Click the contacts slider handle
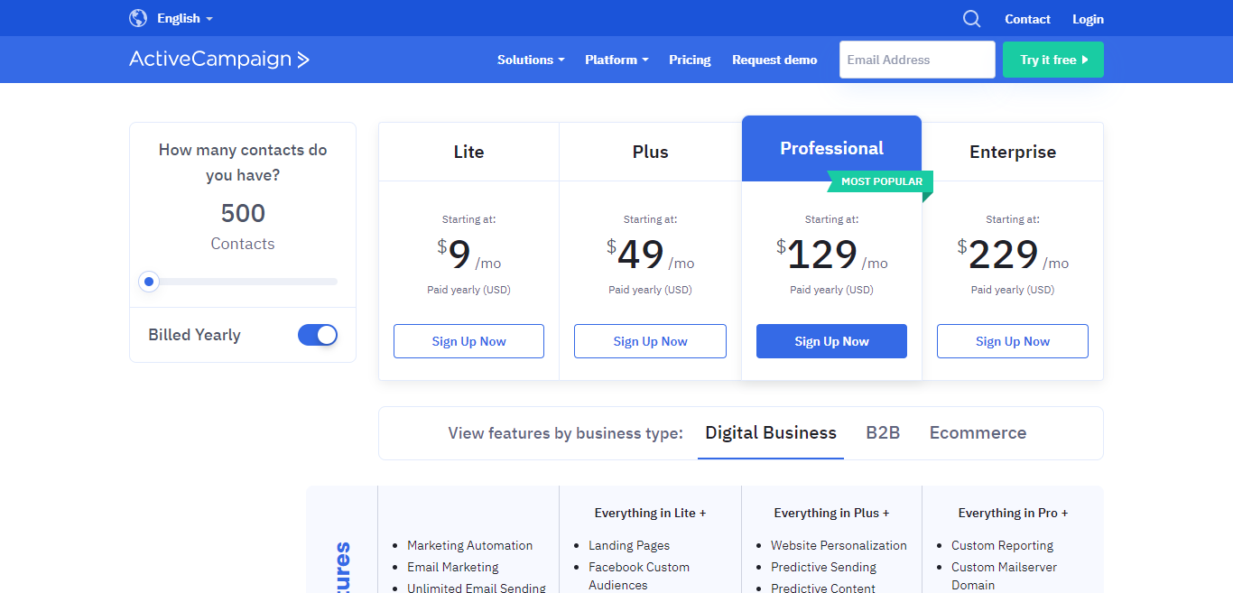The image size is (1233, 593). (x=150, y=282)
